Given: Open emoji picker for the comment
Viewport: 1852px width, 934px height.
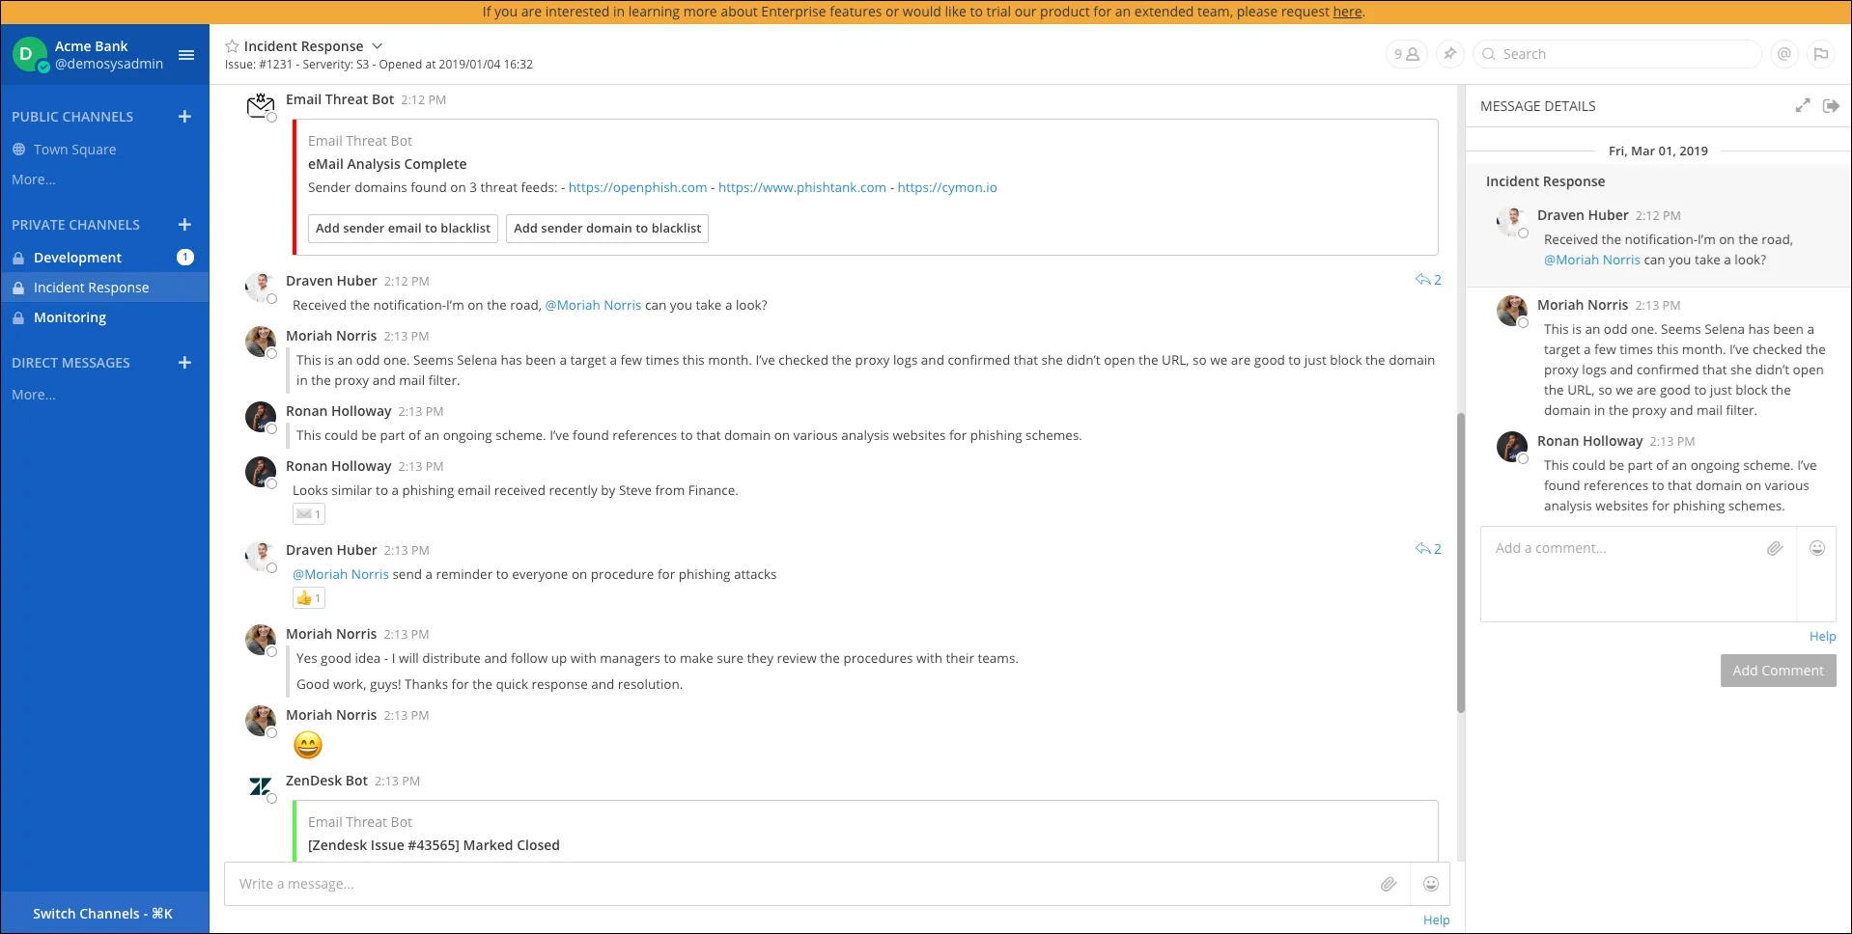Looking at the screenshot, I should click(1817, 548).
